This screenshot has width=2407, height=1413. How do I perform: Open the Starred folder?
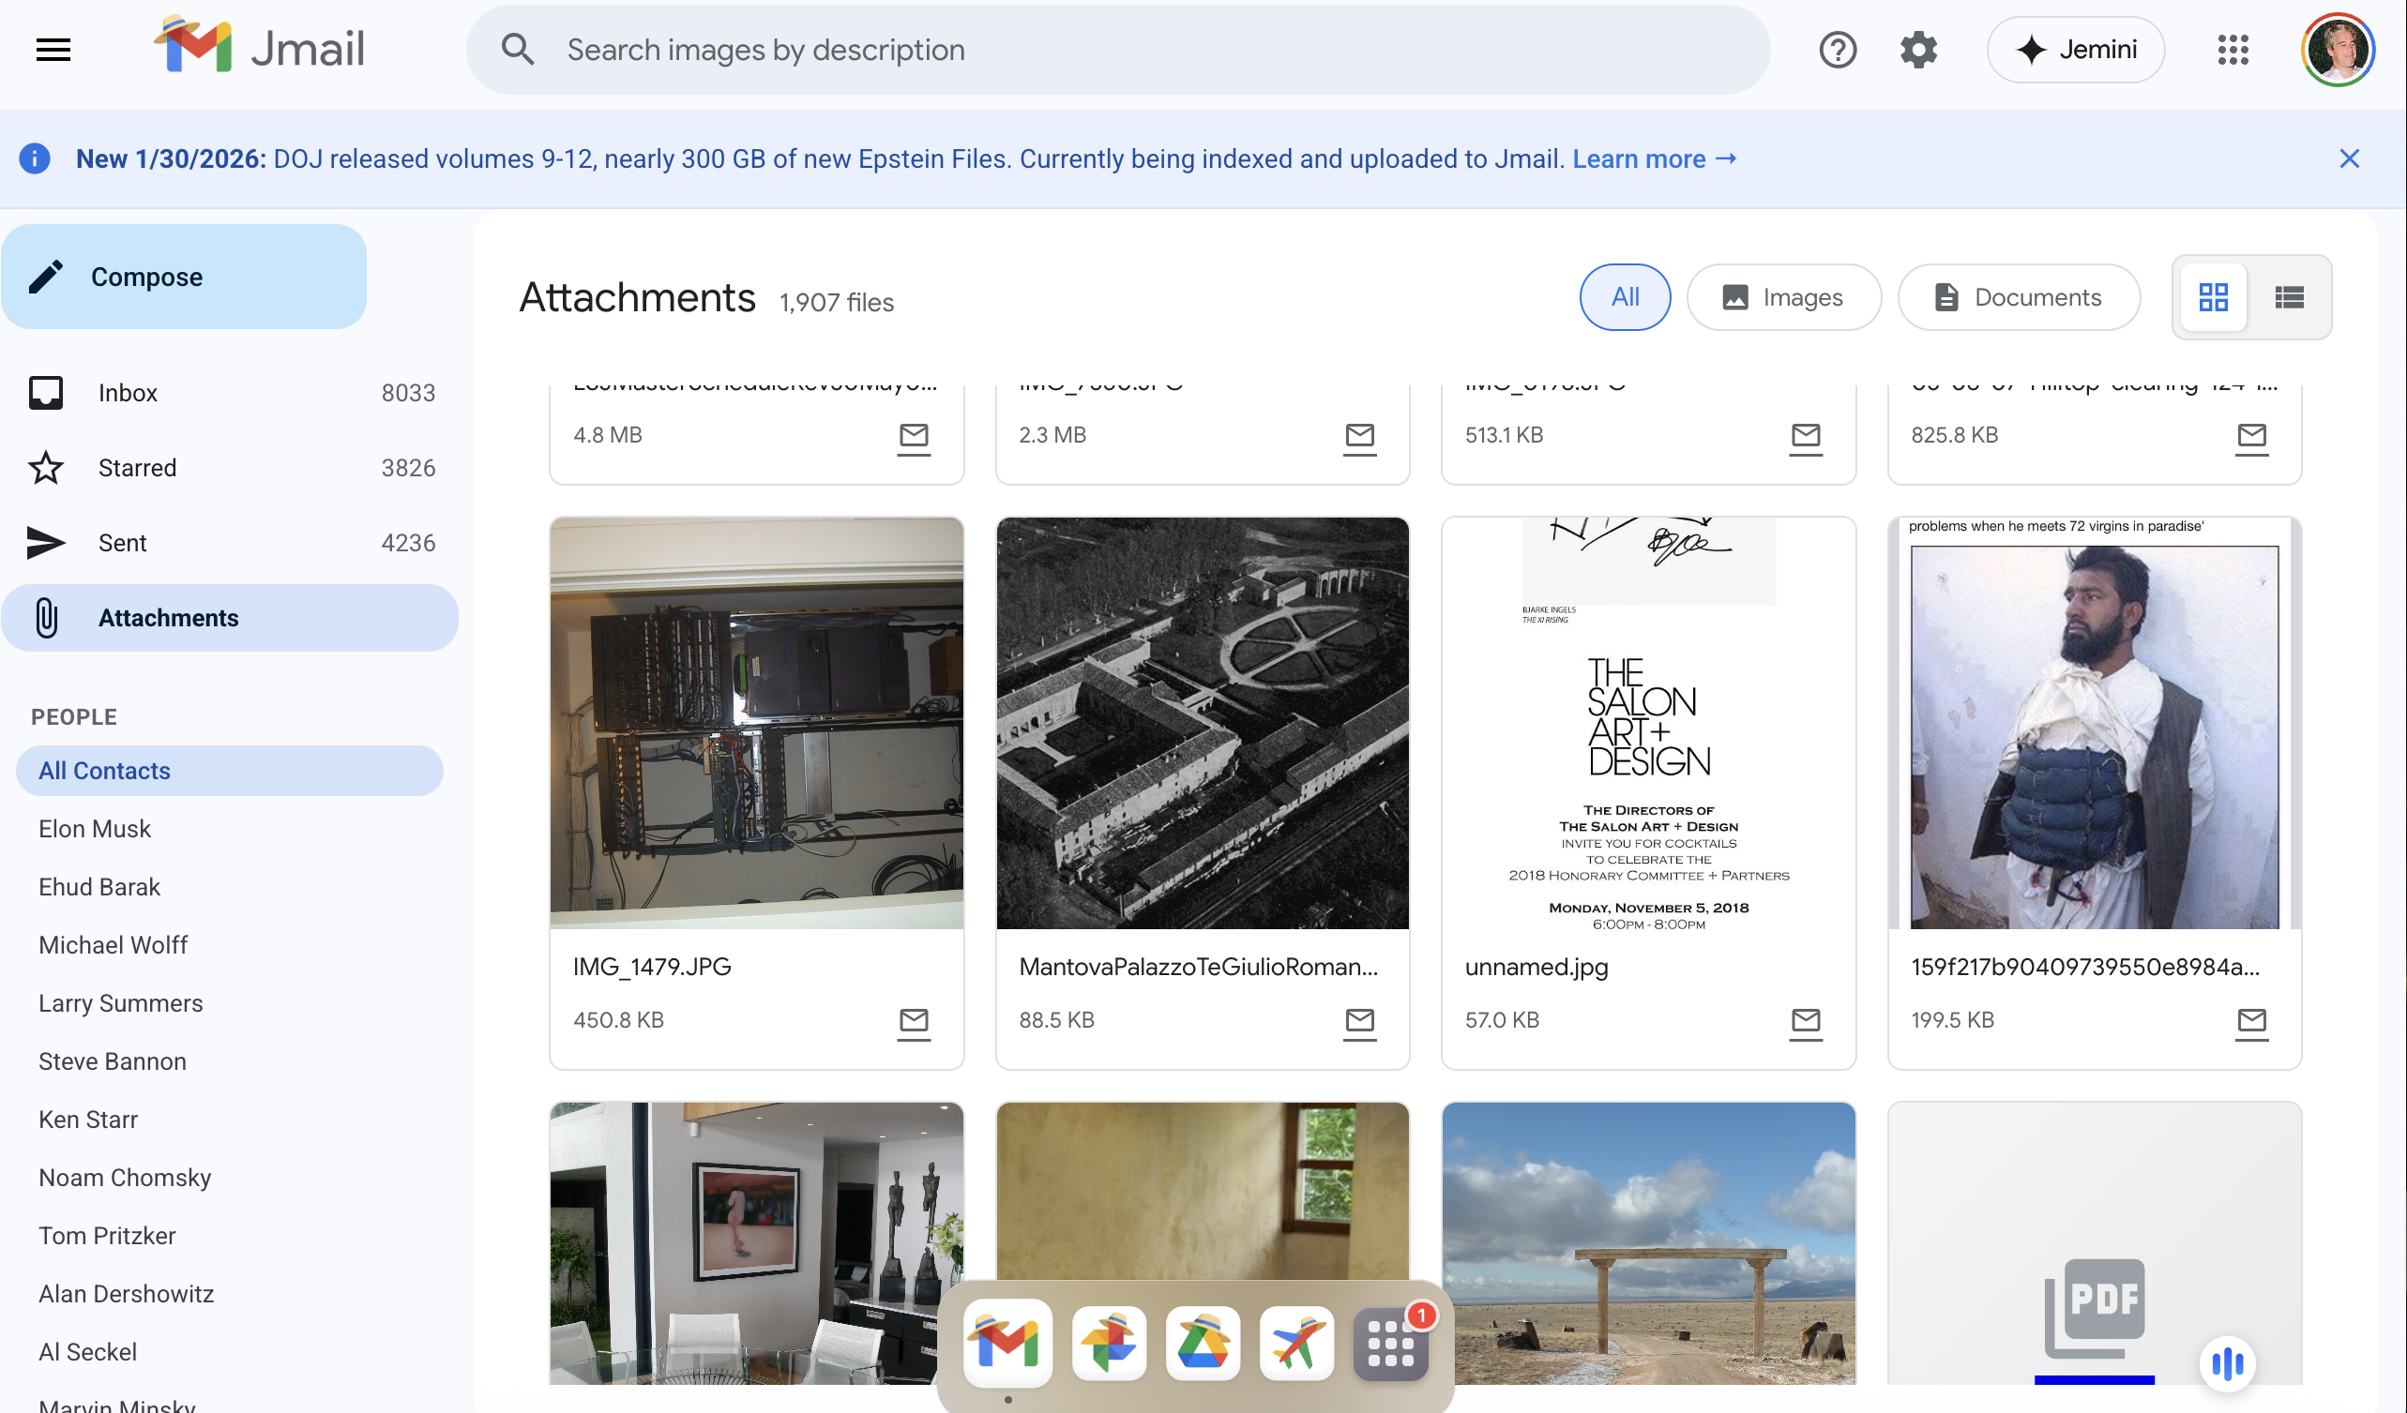tap(138, 468)
